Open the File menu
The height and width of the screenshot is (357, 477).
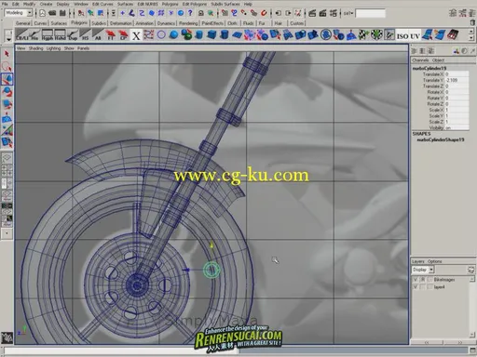click(5, 4)
